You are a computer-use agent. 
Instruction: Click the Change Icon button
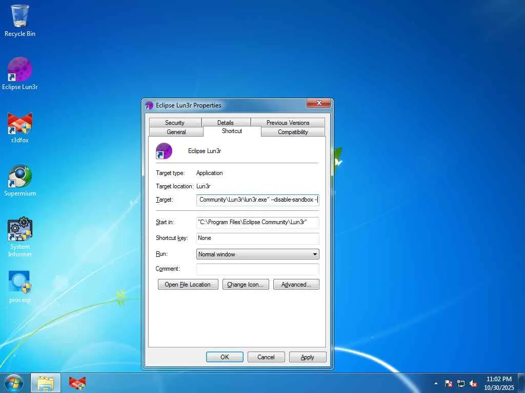coord(246,285)
